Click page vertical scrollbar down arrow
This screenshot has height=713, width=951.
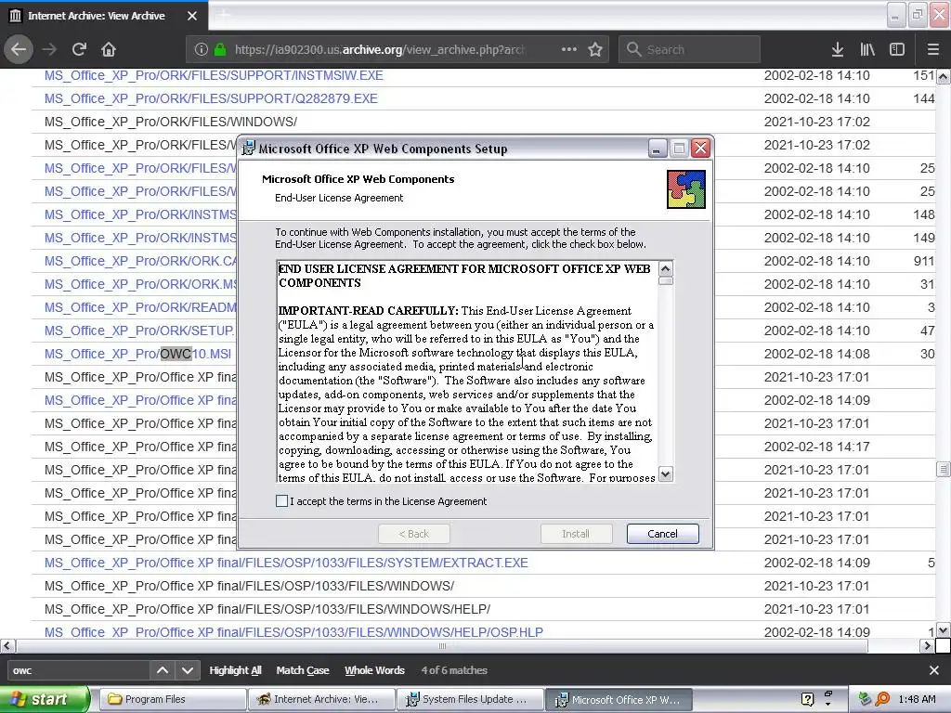[944, 630]
